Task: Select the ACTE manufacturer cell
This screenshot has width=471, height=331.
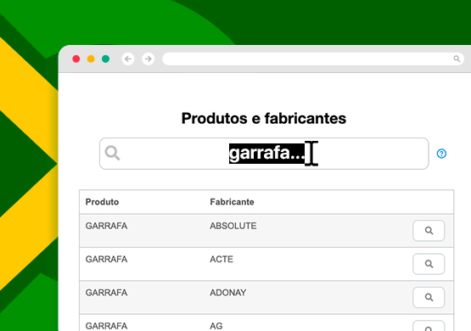Action: point(221,259)
